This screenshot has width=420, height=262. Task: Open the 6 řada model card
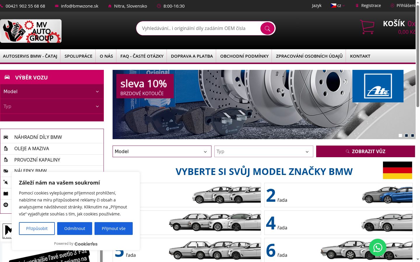(338, 250)
